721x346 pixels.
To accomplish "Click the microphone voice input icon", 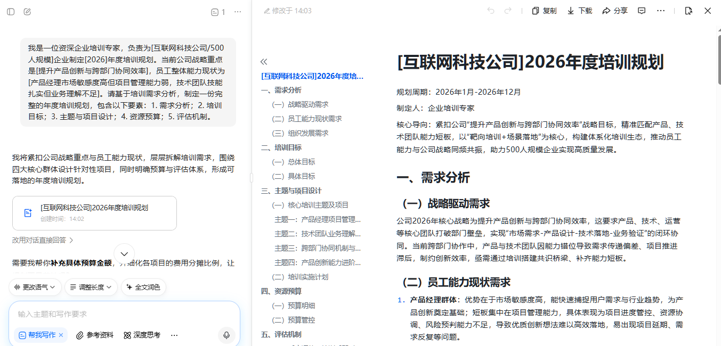I will pos(226,335).
